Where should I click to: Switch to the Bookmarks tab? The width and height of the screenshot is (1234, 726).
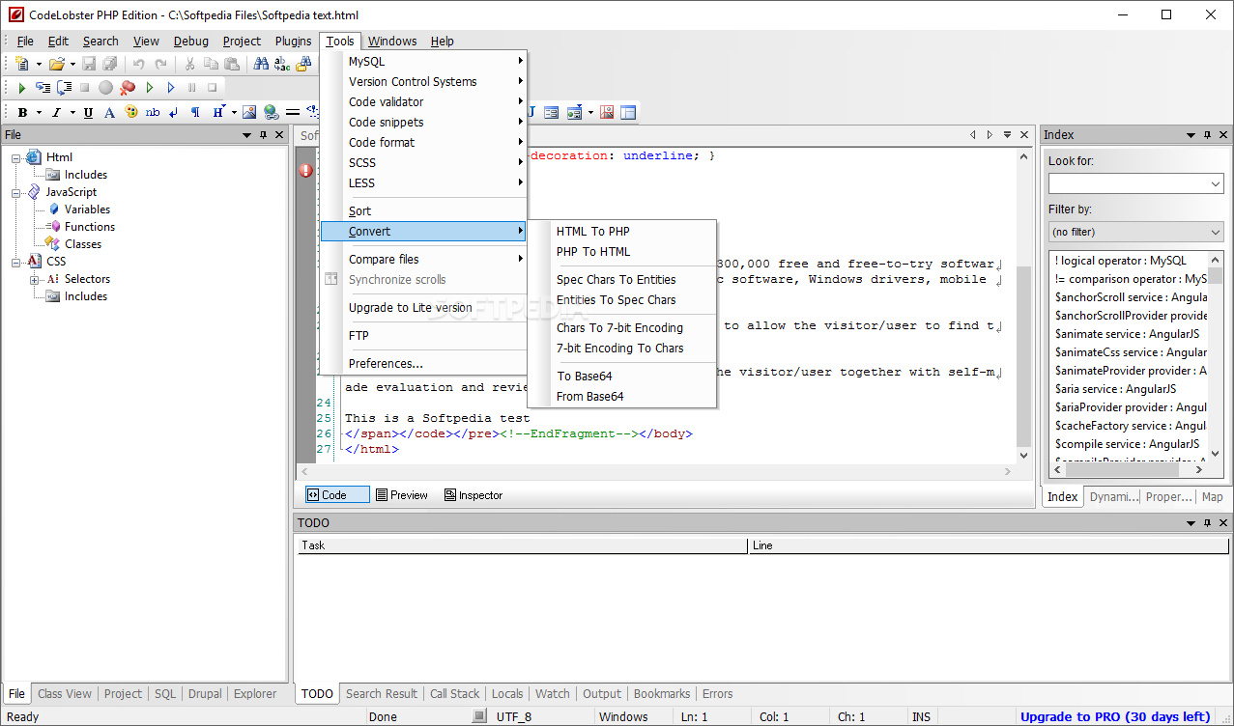point(662,694)
